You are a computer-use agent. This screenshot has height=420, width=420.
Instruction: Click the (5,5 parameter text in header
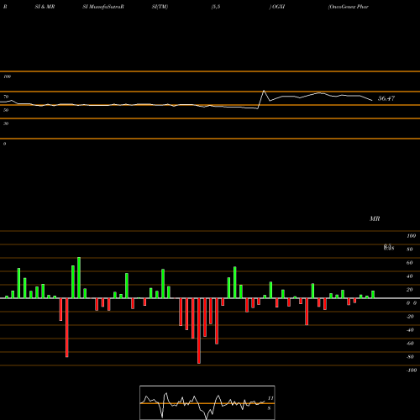point(216,7)
